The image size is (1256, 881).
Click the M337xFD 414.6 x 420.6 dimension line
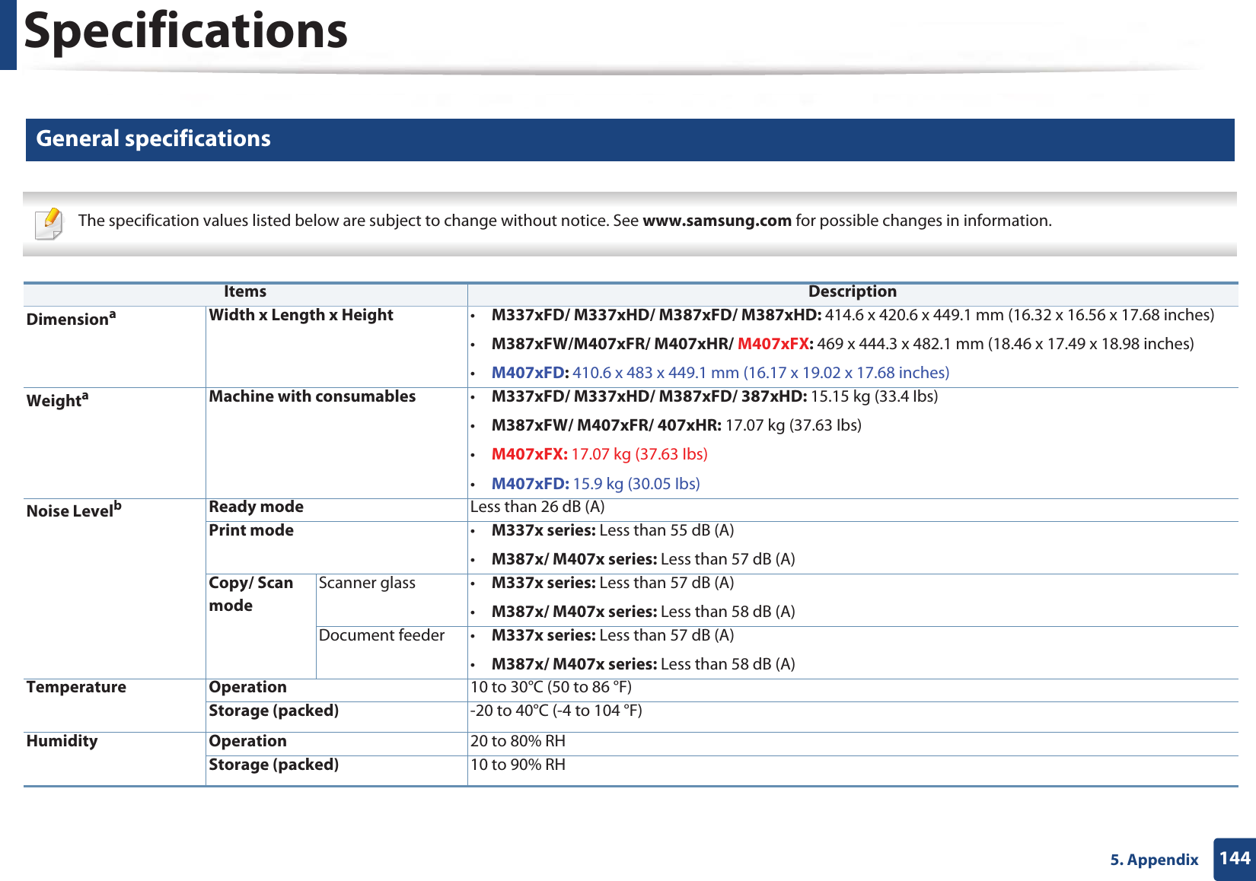pyautogui.click(x=853, y=316)
